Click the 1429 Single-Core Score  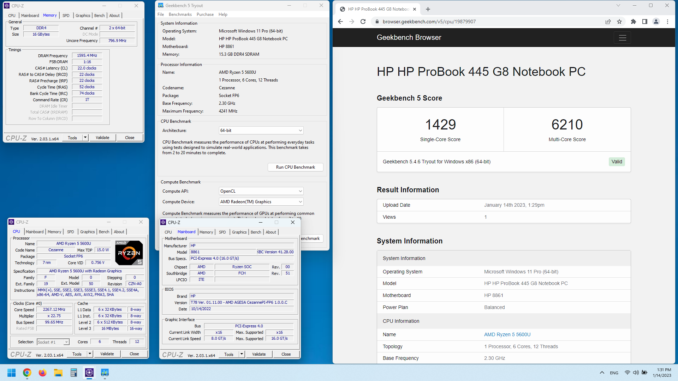(x=440, y=125)
